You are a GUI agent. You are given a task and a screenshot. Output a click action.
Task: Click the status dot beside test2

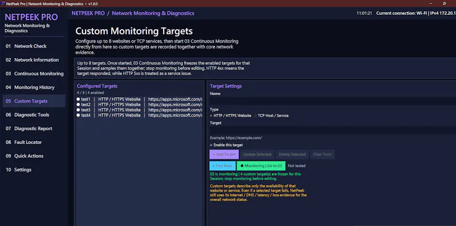(x=78, y=105)
